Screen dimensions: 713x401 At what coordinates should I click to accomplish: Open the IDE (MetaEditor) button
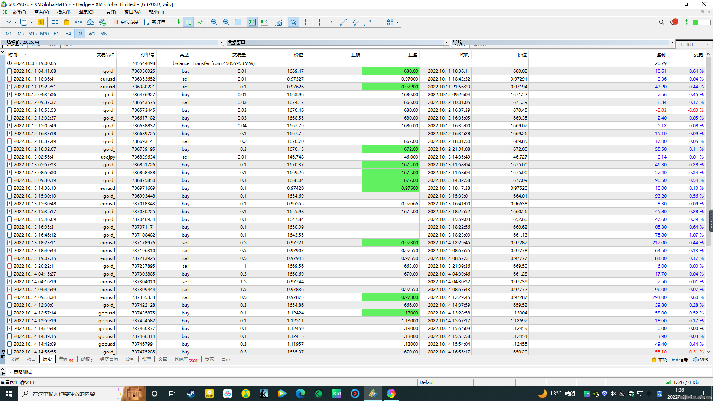tap(55, 22)
